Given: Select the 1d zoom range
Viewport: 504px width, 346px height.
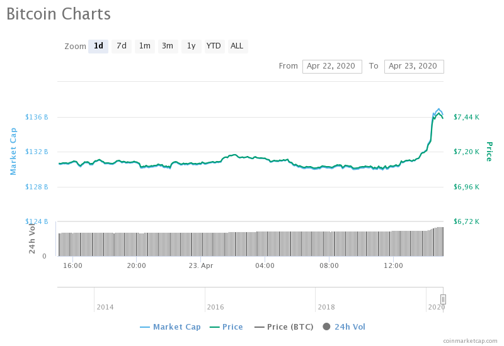Looking at the screenshot, I should point(98,46).
